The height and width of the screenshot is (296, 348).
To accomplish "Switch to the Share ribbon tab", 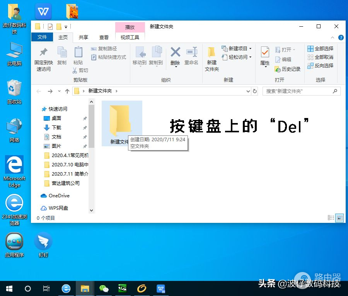I will click(x=83, y=37).
